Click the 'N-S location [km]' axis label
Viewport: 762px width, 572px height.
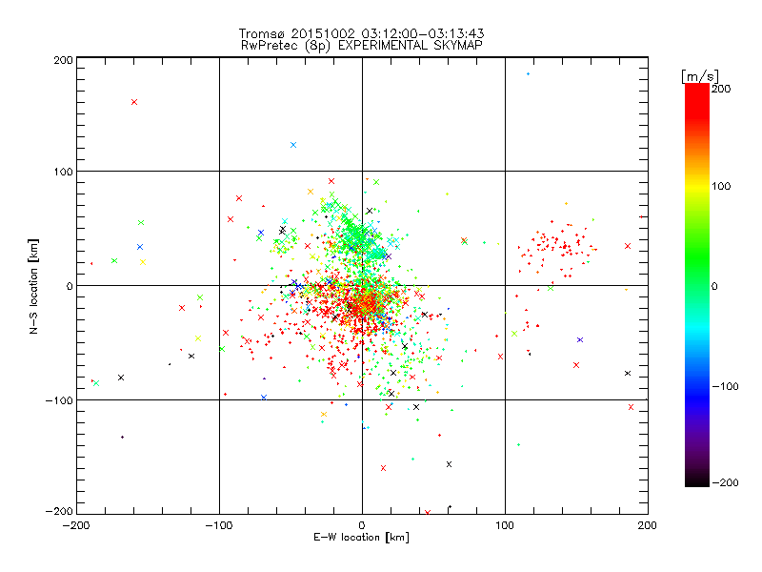pos(33,286)
